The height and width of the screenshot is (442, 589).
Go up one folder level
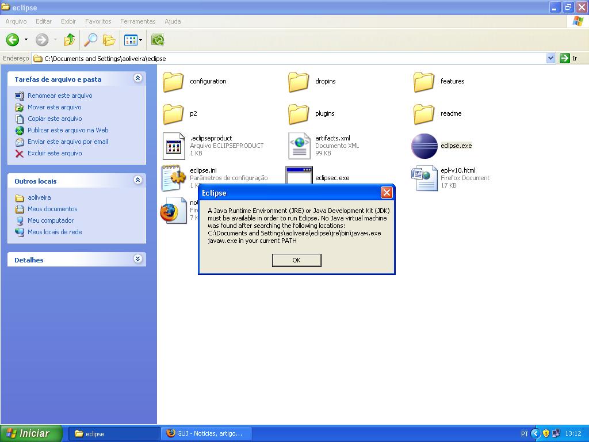70,40
